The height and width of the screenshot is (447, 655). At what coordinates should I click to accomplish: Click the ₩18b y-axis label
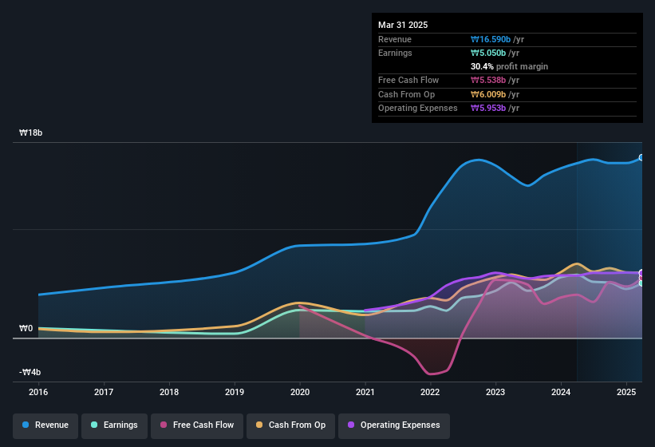coord(31,133)
